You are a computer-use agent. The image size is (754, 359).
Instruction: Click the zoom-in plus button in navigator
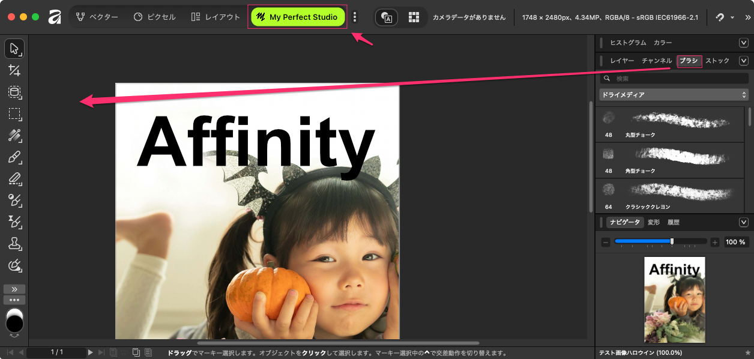pos(714,242)
